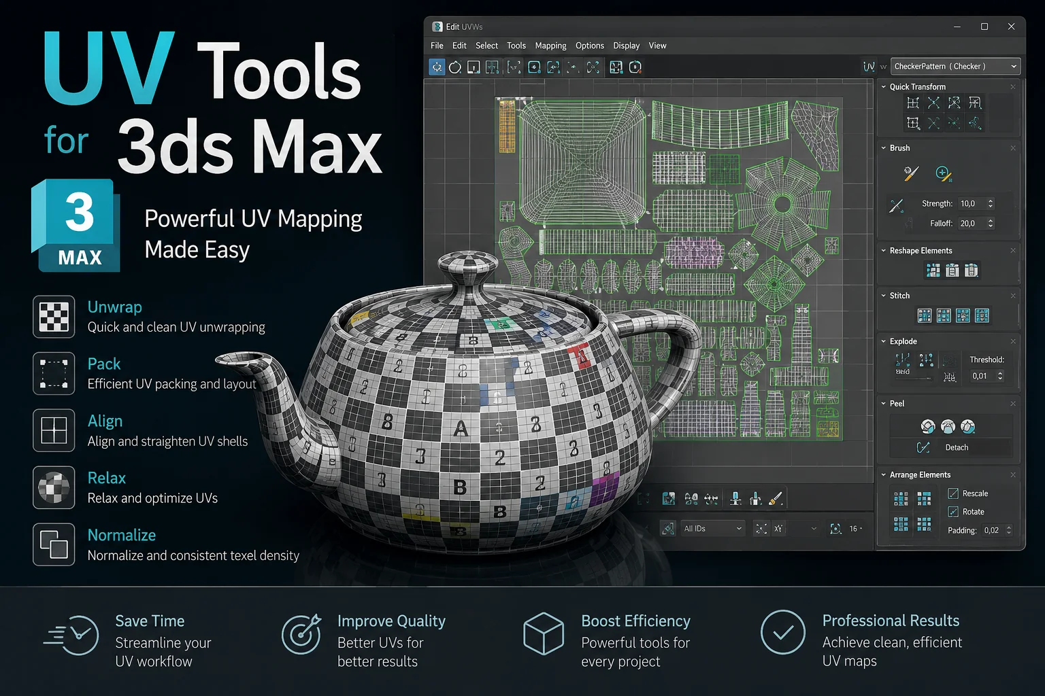1045x696 pixels.
Task: Click the teal puzzle-piece icon in bottom toolbar
Action: click(669, 499)
